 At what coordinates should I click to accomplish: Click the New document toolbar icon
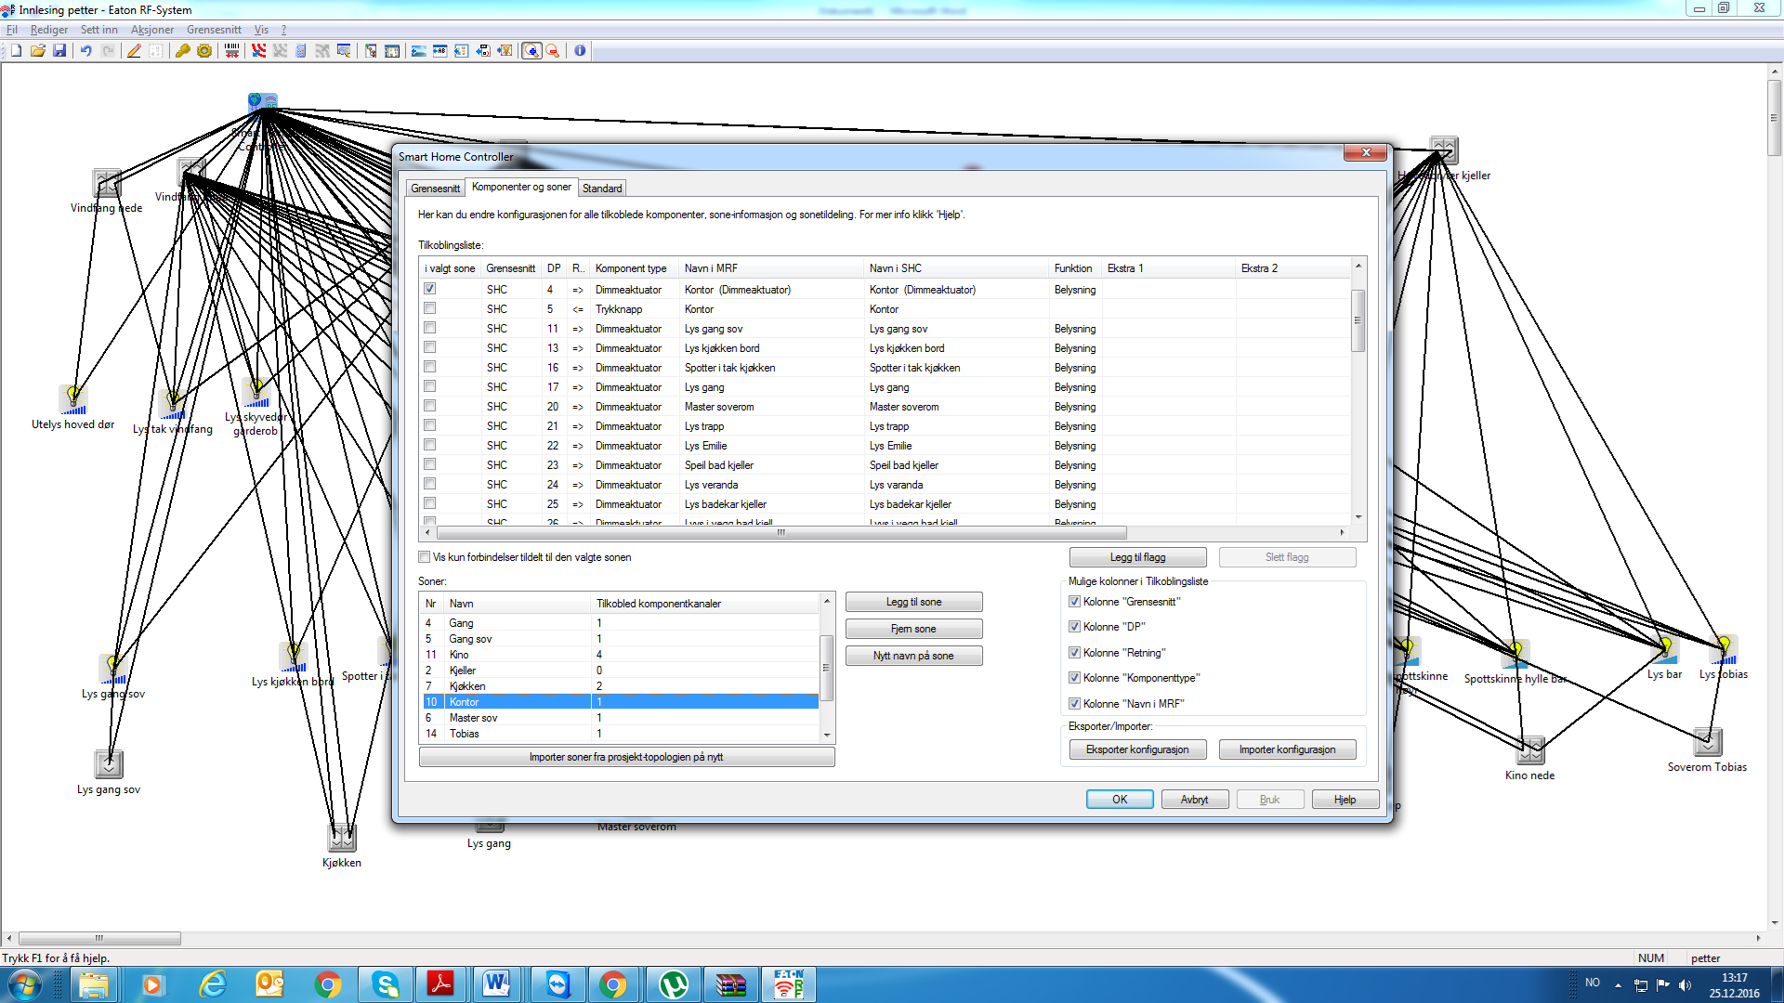pos(16,51)
